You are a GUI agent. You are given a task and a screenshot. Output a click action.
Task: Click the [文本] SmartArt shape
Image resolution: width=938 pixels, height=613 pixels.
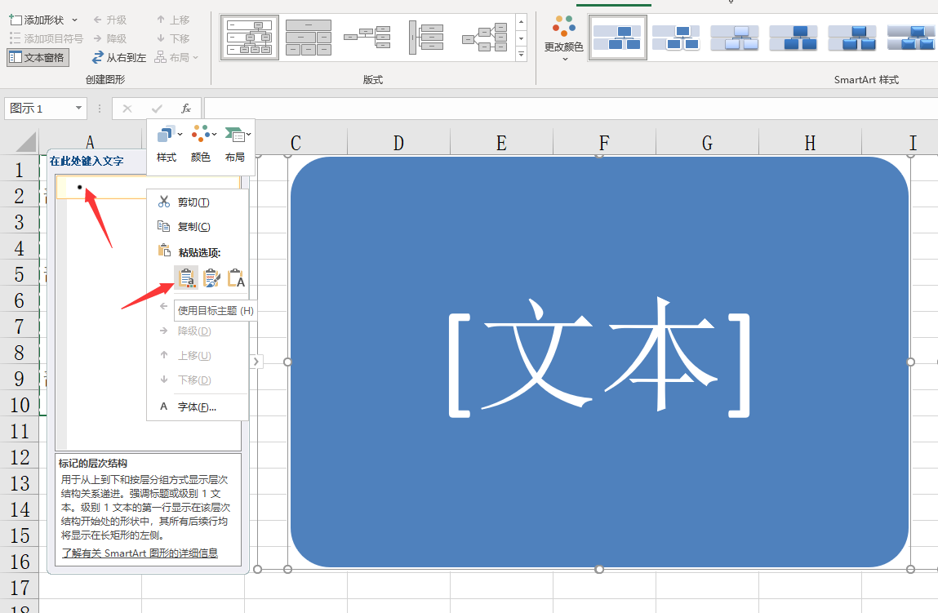tap(599, 362)
